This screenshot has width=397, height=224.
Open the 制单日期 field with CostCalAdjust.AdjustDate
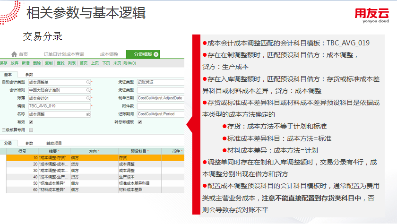(x=161, y=98)
